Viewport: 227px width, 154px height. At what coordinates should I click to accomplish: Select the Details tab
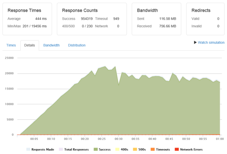[30, 45]
